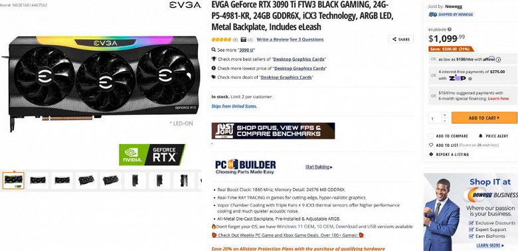Select the second product thumbnail image

38,181
